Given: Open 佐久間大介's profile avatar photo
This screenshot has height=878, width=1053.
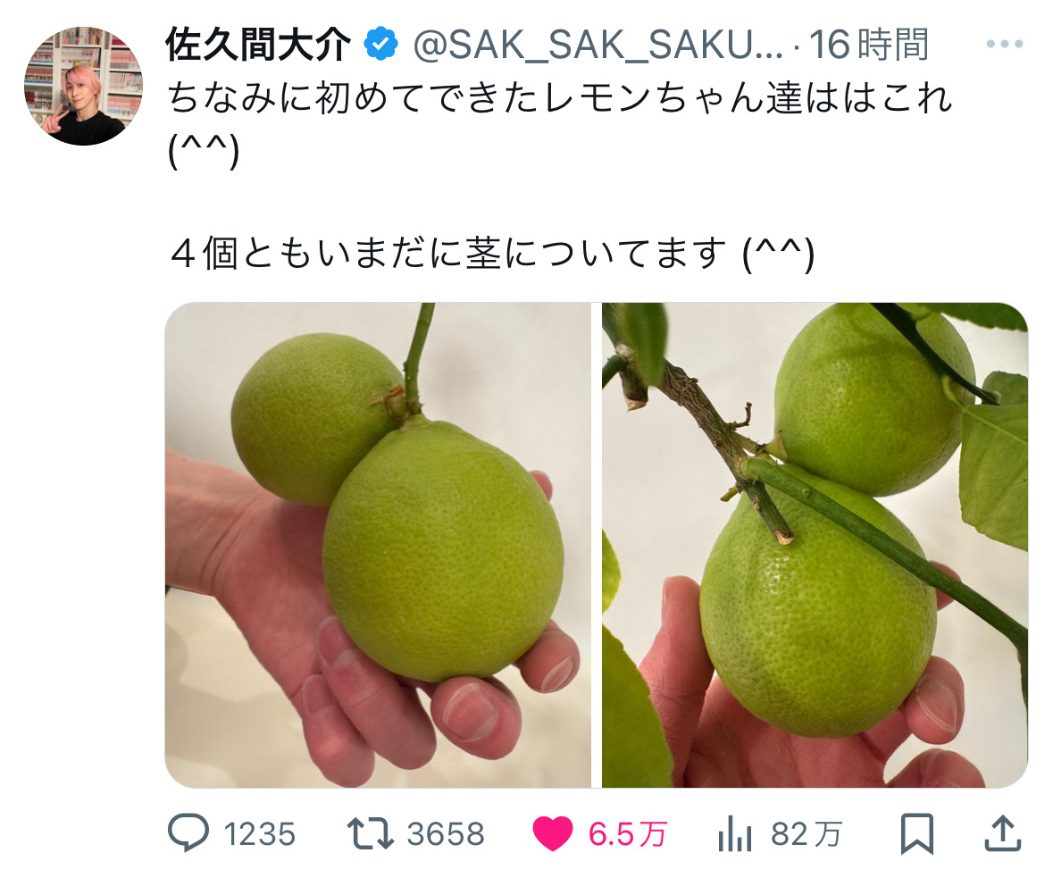Looking at the screenshot, I should point(83,86).
